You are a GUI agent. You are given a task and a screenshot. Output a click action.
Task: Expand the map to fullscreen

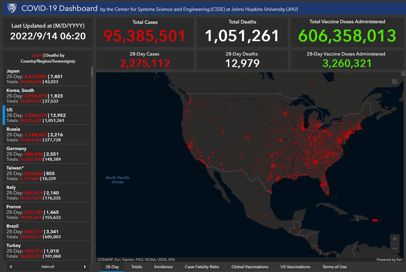(x=403, y=73)
